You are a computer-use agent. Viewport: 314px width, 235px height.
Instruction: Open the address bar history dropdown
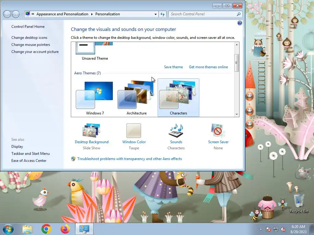(155, 14)
